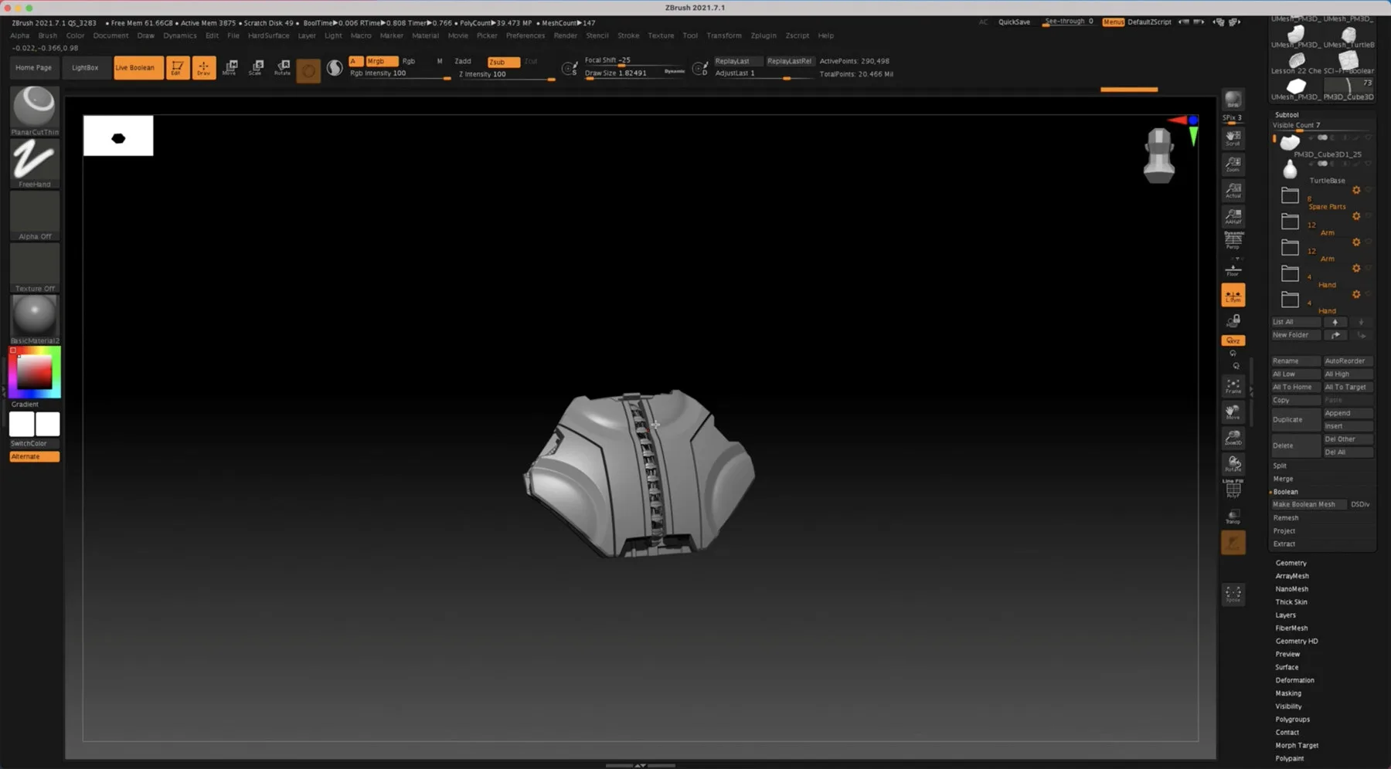Image resolution: width=1391 pixels, height=769 pixels.
Task: Open the Tool menu
Action: (x=690, y=36)
